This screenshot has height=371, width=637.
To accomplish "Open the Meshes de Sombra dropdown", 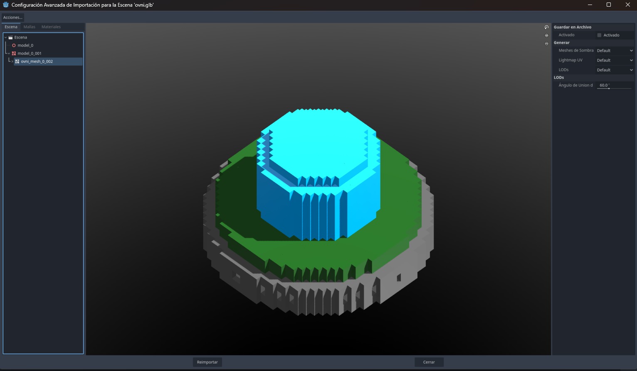I will [x=614, y=51].
